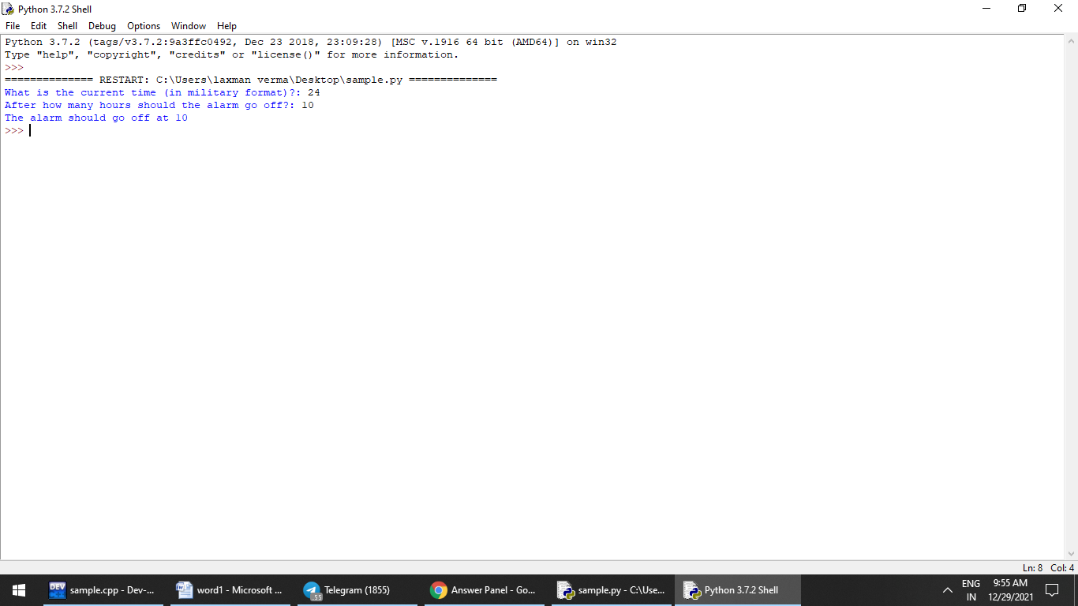Open Telegram from the taskbar
Image resolution: width=1078 pixels, height=606 pixels.
click(357, 590)
